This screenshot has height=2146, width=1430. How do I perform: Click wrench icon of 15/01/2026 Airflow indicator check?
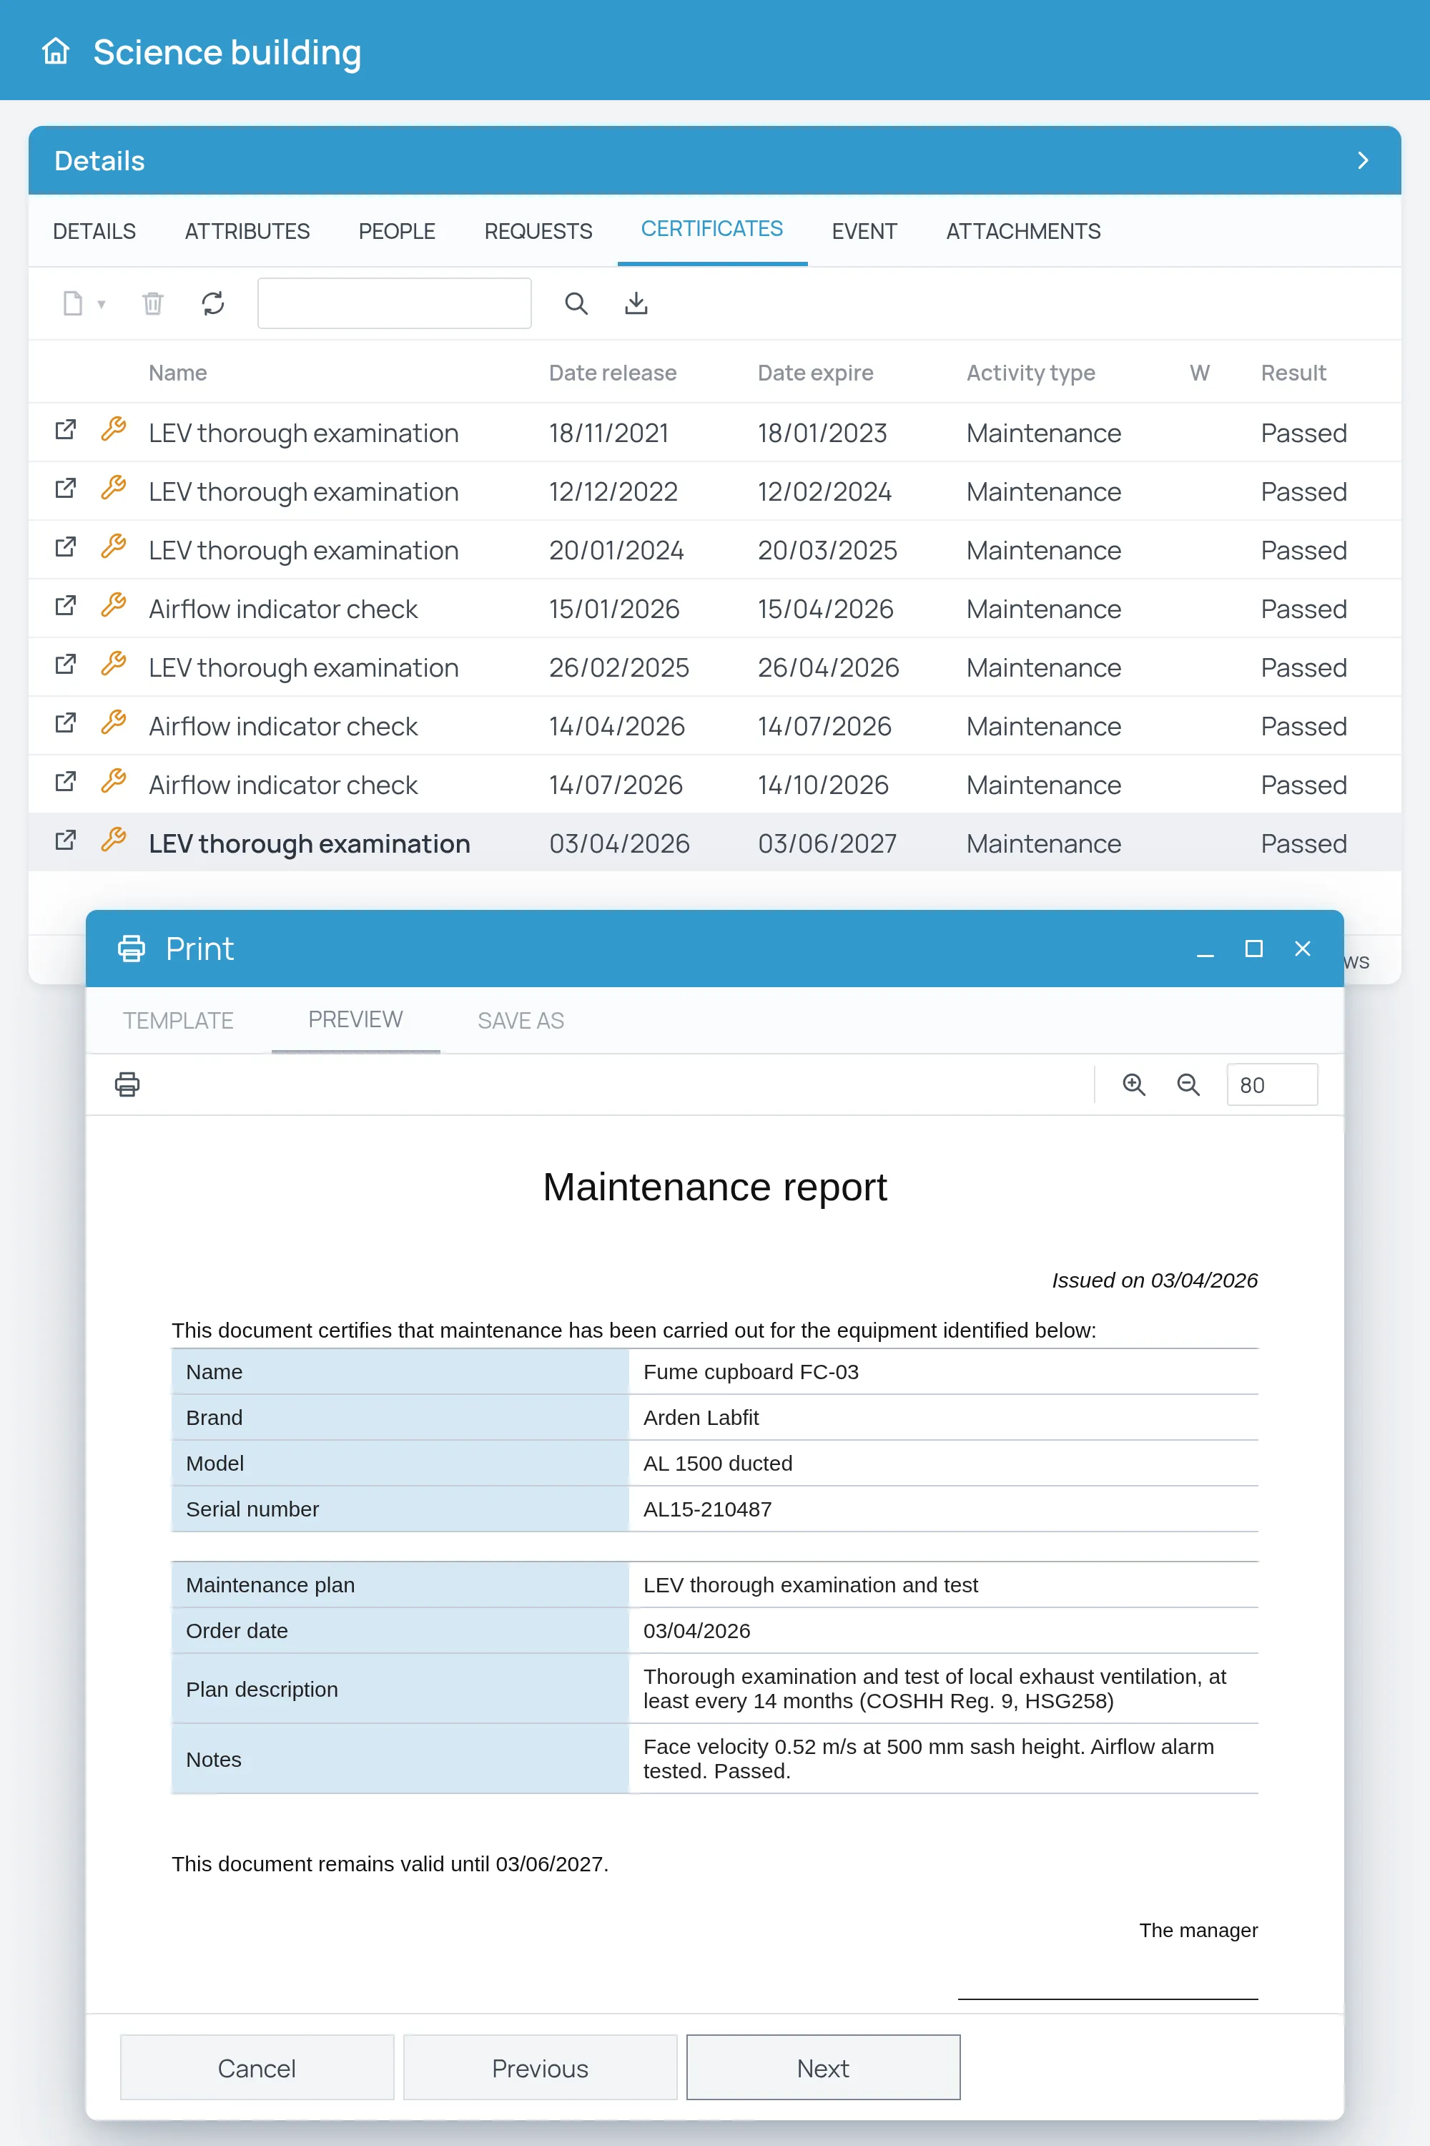click(x=113, y=605)
